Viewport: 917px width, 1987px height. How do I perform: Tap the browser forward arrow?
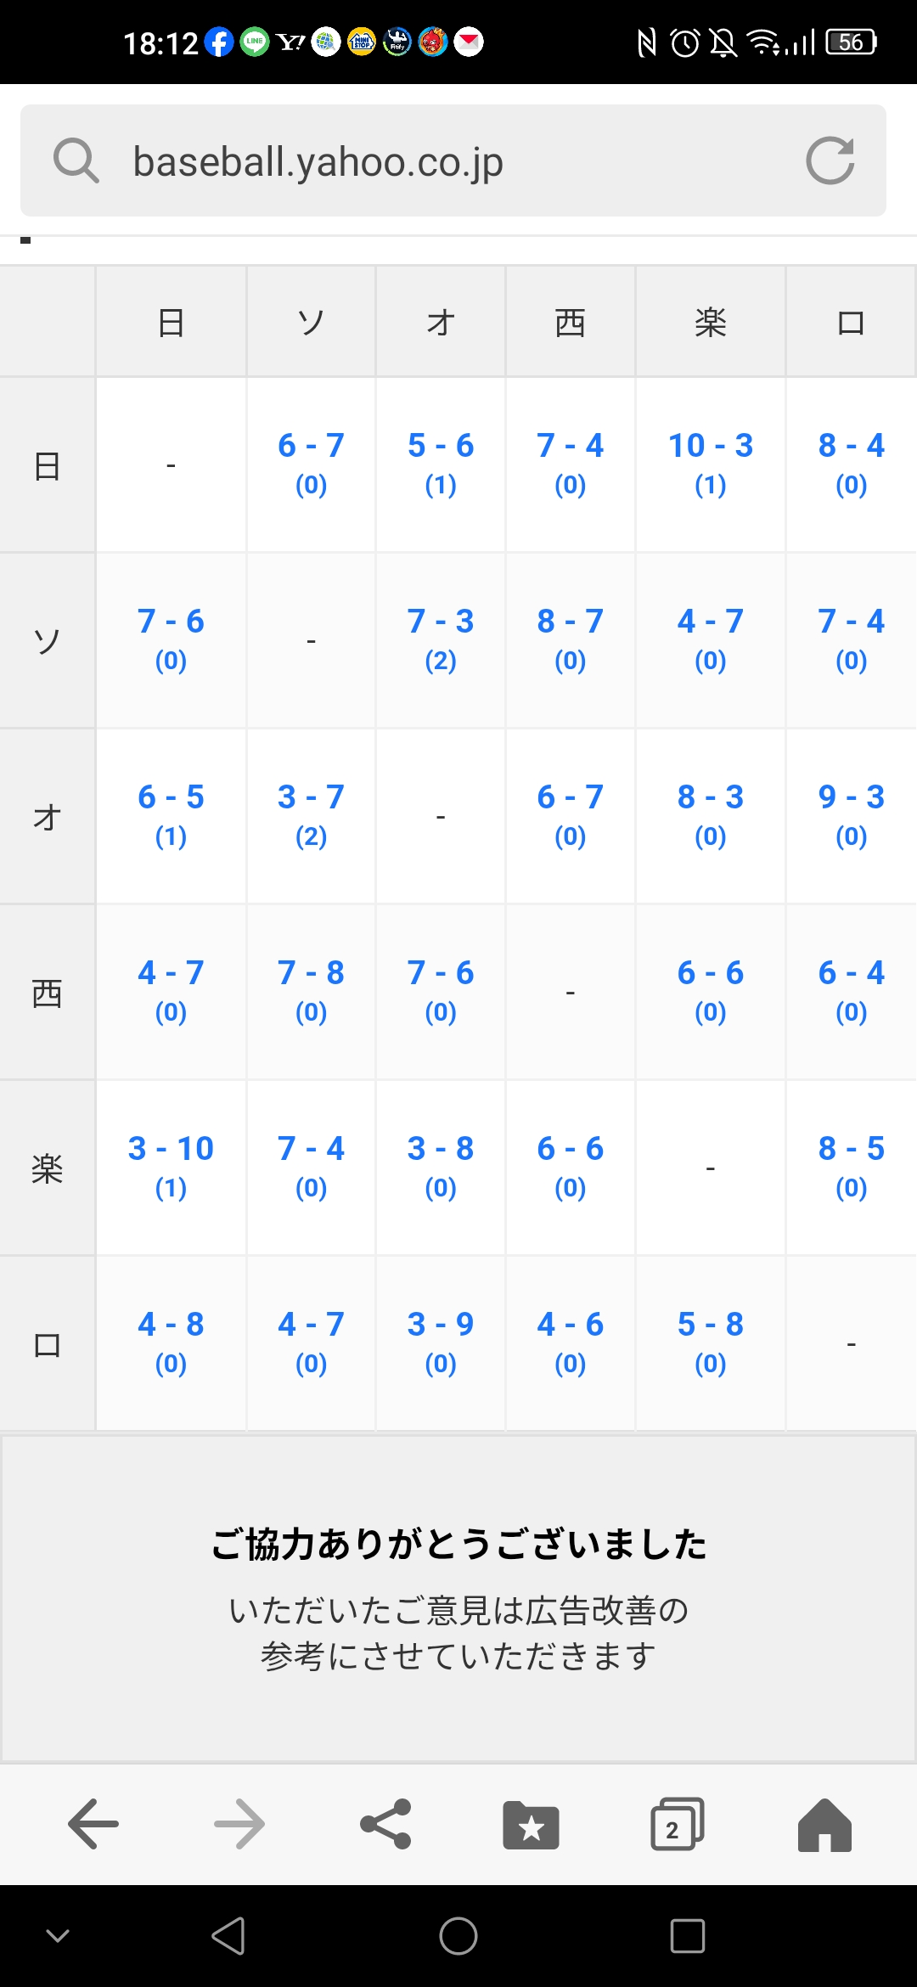tap(239, 1824)
